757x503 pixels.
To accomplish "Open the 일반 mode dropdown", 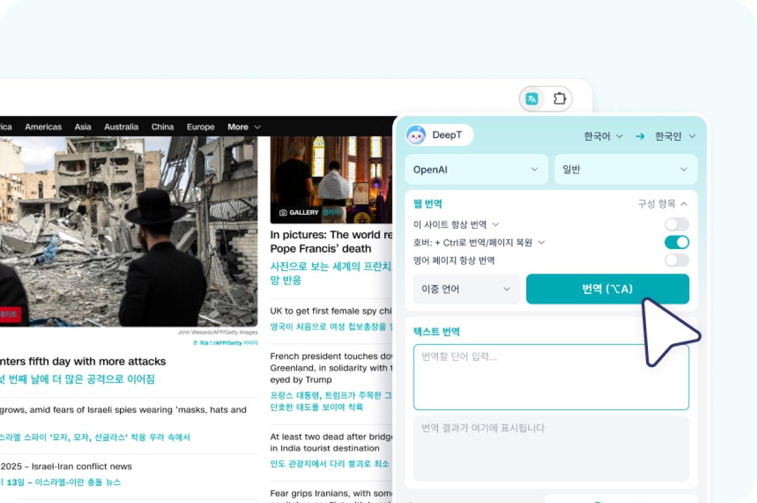I will (626, 169).
